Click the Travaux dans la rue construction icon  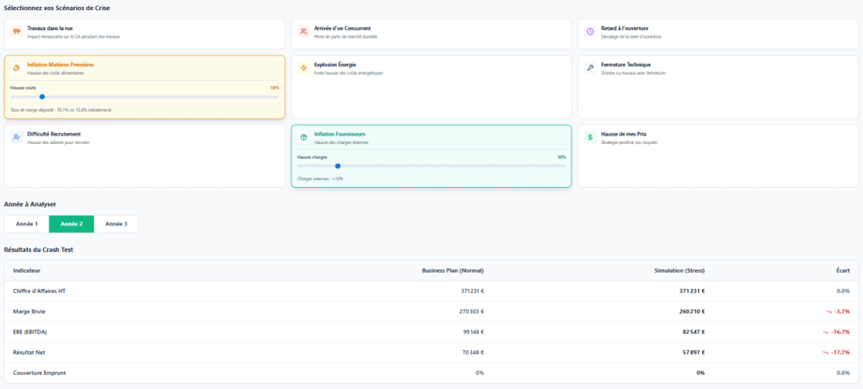17,31
